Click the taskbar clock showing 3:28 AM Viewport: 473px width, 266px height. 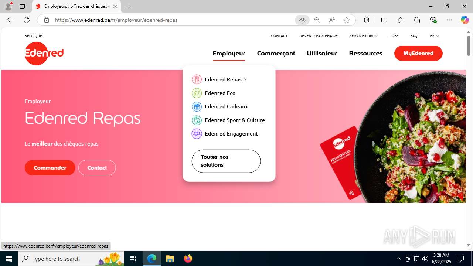tap(441, 259)
